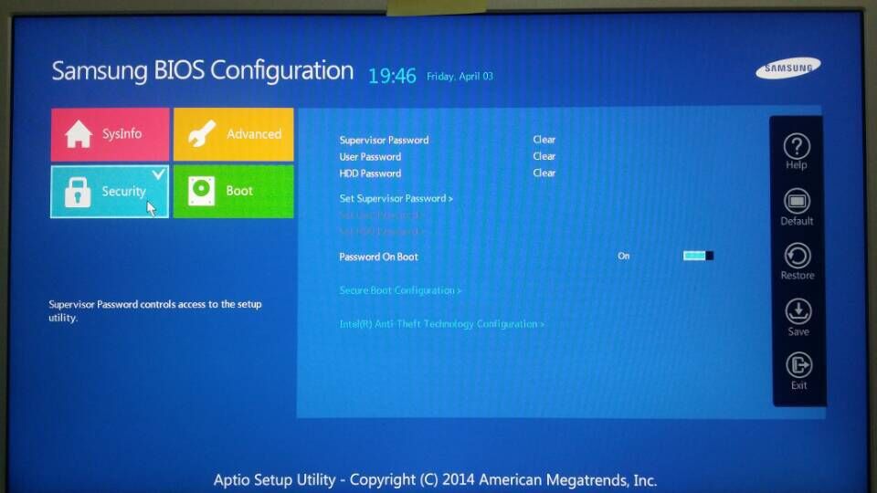877x493 pixels.
Task: Click the Supervisor Password help description
Action: pos(155,310)
